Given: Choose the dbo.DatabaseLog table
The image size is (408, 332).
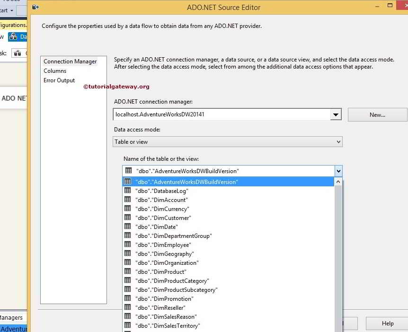Looking at the screenshot, I should [228, 191].
